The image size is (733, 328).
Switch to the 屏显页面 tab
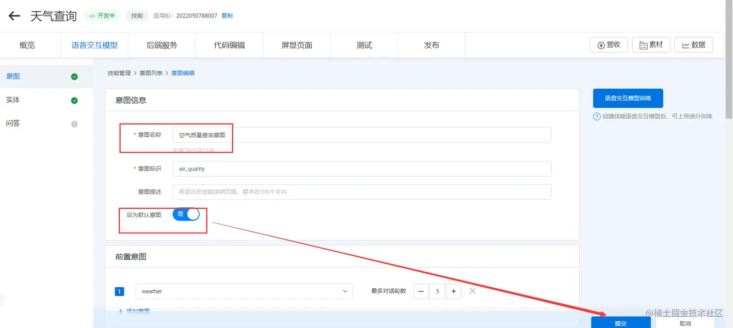click(297, 45)
